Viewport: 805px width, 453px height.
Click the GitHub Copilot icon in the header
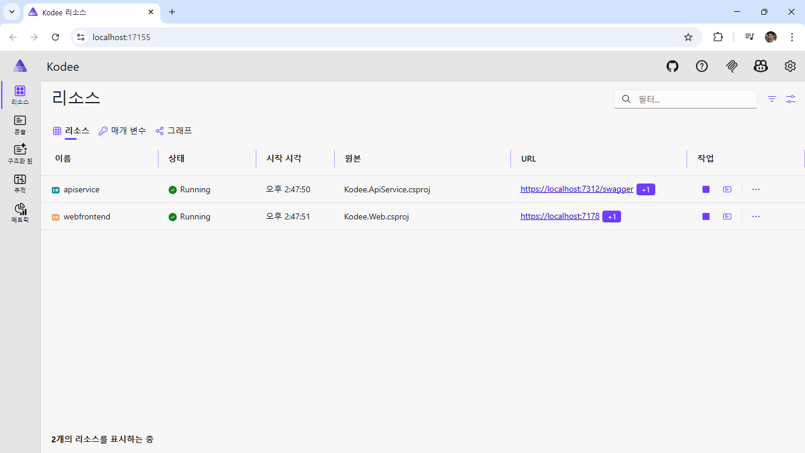(x=761, y=66)
